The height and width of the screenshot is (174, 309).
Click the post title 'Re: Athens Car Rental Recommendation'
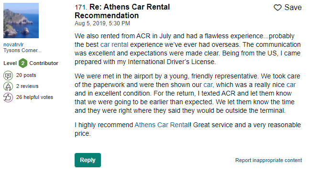click(x=122, y=11)
